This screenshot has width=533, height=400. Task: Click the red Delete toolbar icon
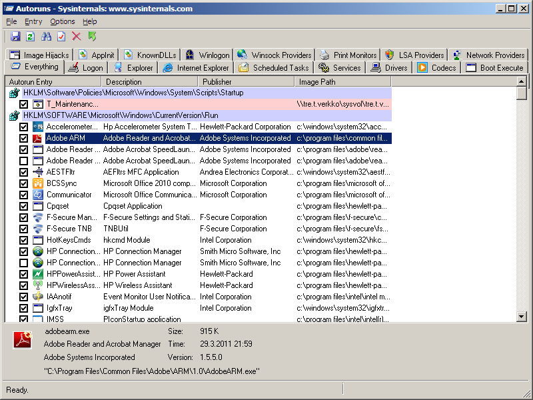coord(77,37)
